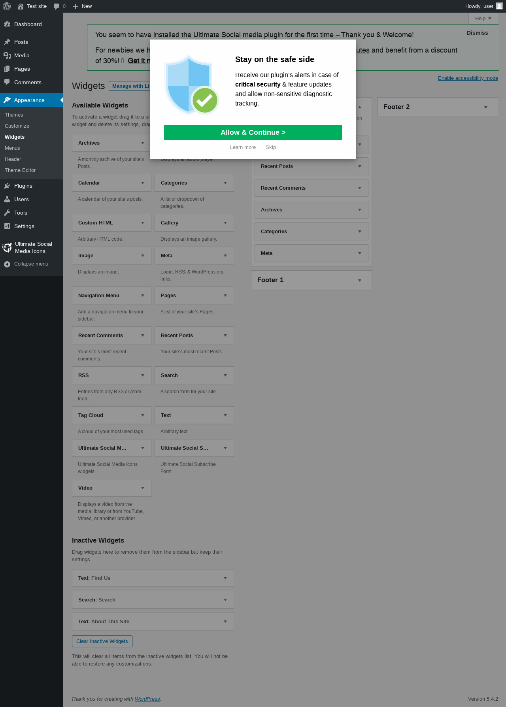Open the user avatar in the admin bar
This screenshot has width=506, height=707.
(x=499, y=6)
